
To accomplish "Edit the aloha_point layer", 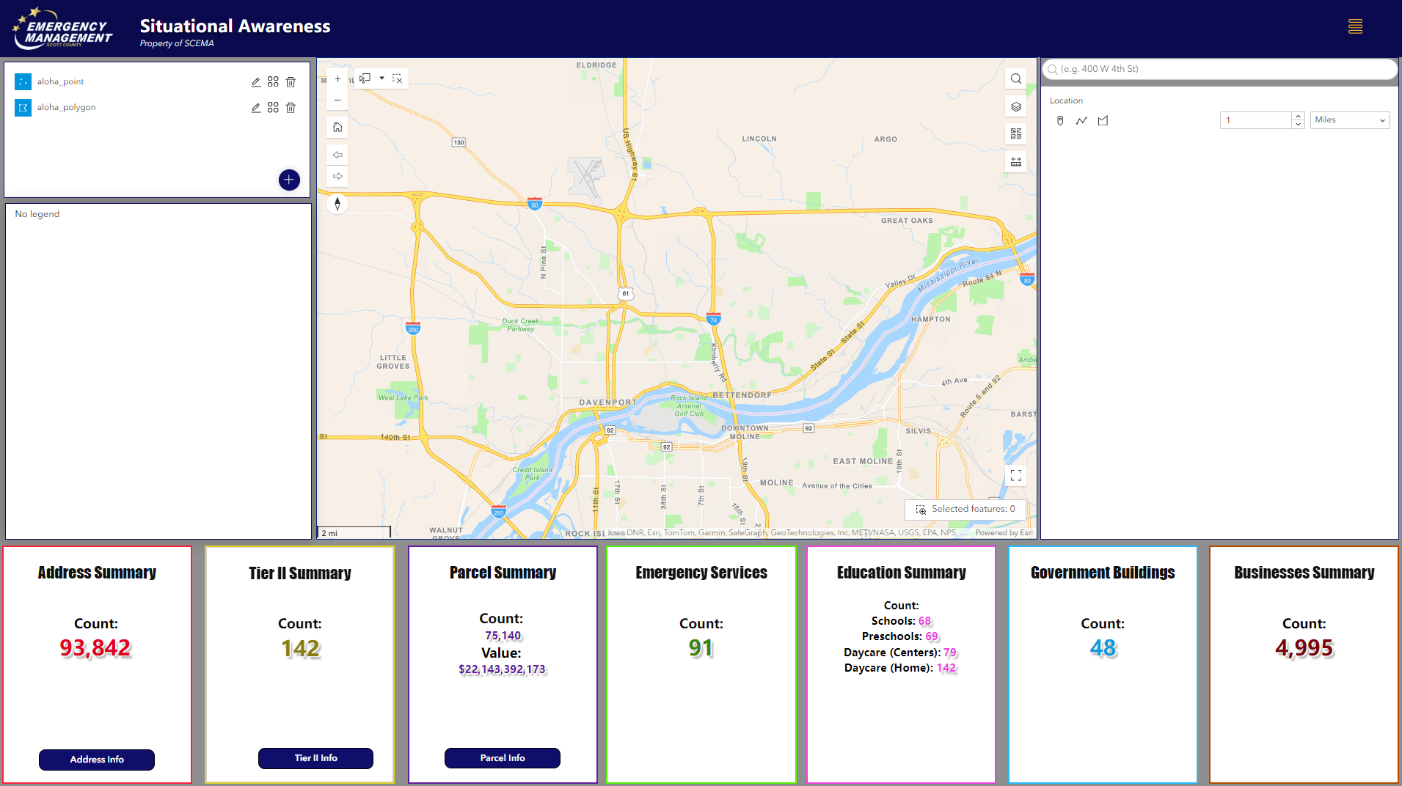I will pyautogui.click(x=256, y=82).
